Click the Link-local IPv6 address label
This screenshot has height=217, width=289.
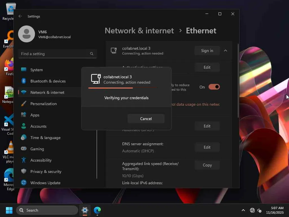point(142,183)
